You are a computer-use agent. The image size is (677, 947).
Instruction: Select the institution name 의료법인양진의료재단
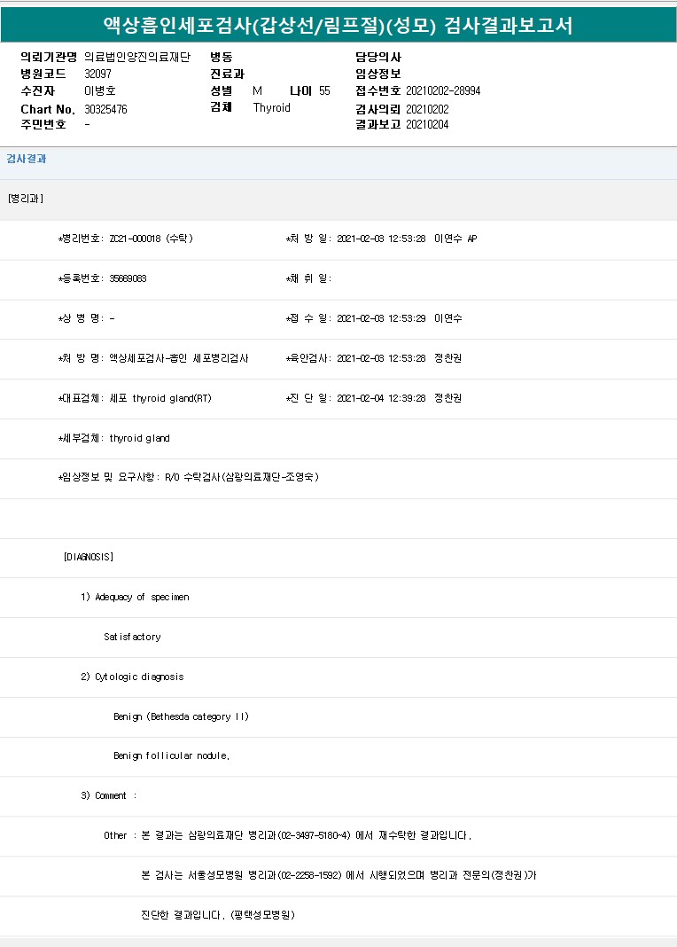(x=137, y=57)
